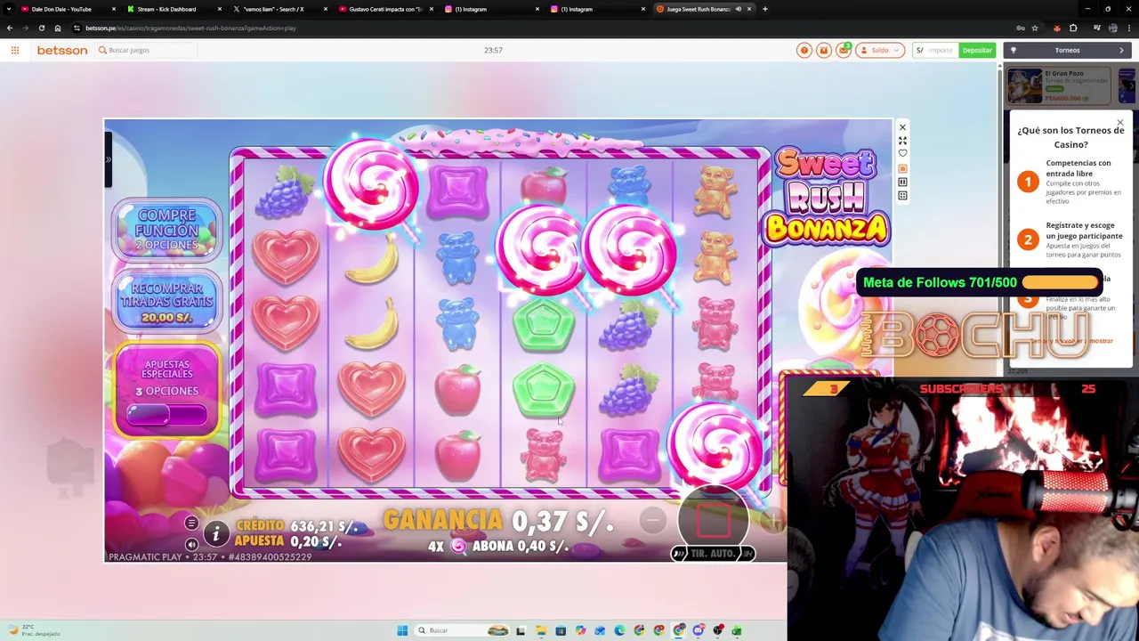The height and width of the screenshot is (641, 1139).
Task: Open the betsson apps grid menu
Action: (15, 50)
